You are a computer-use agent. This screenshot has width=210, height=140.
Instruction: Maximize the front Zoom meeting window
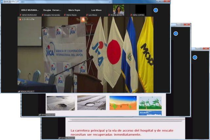tap(162, 1)
